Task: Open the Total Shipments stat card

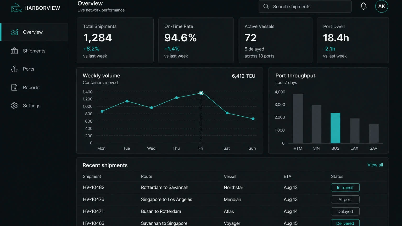Action: click(x=115, y=40)
